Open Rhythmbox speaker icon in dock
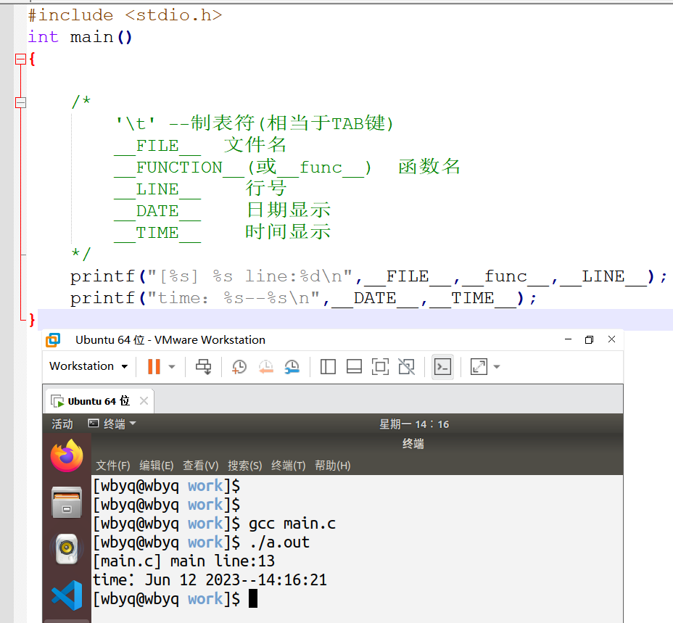 point(67,548)
